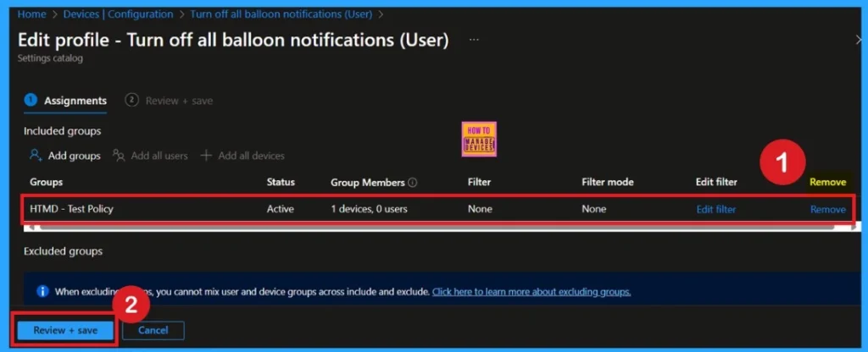Open 'Click here to learn more about excluding groups' link
Image resolution: width=868 pixels, height=352 pixels.
click(531, 291)
